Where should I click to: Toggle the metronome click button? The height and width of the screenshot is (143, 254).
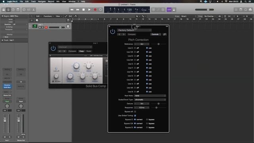(174, 10)
